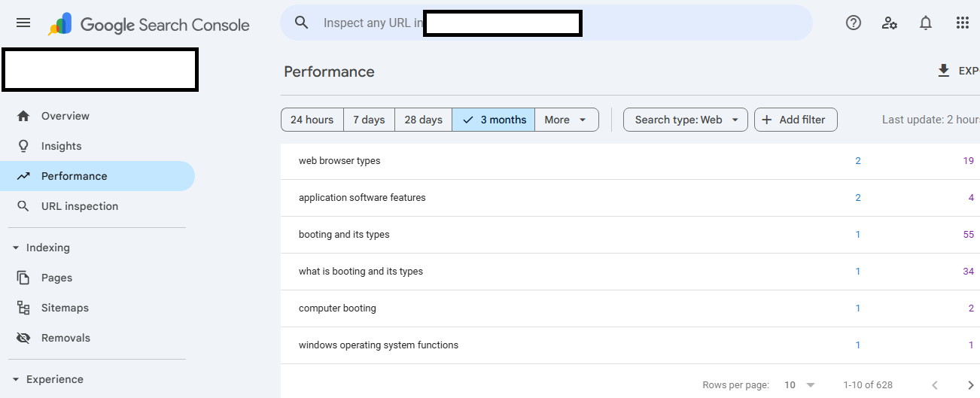Click the 'application software features' query
This screenshot has width=980, height=398.
click(x=362, y=198)
